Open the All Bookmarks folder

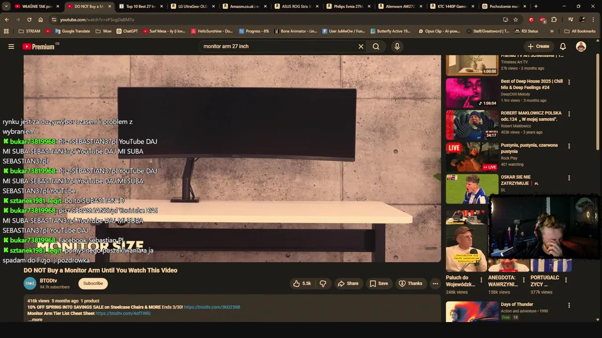click(580, 31)
